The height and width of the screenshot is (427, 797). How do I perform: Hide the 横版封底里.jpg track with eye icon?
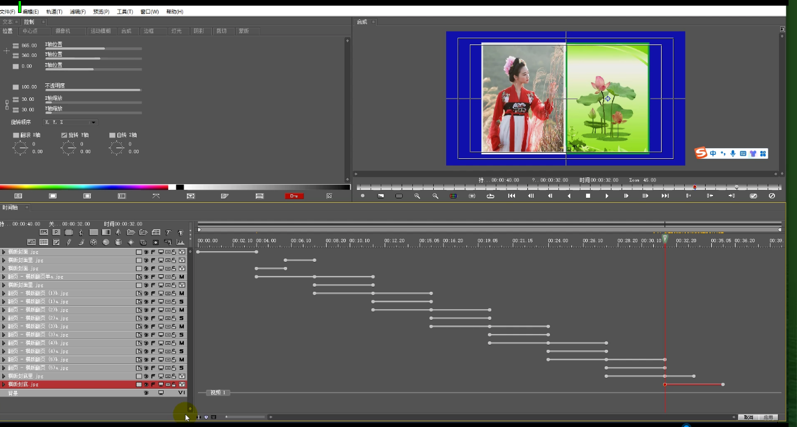point(146,376)
